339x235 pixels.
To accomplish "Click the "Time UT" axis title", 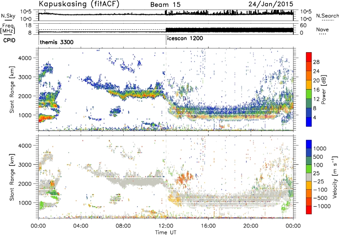I will (166, 232).
